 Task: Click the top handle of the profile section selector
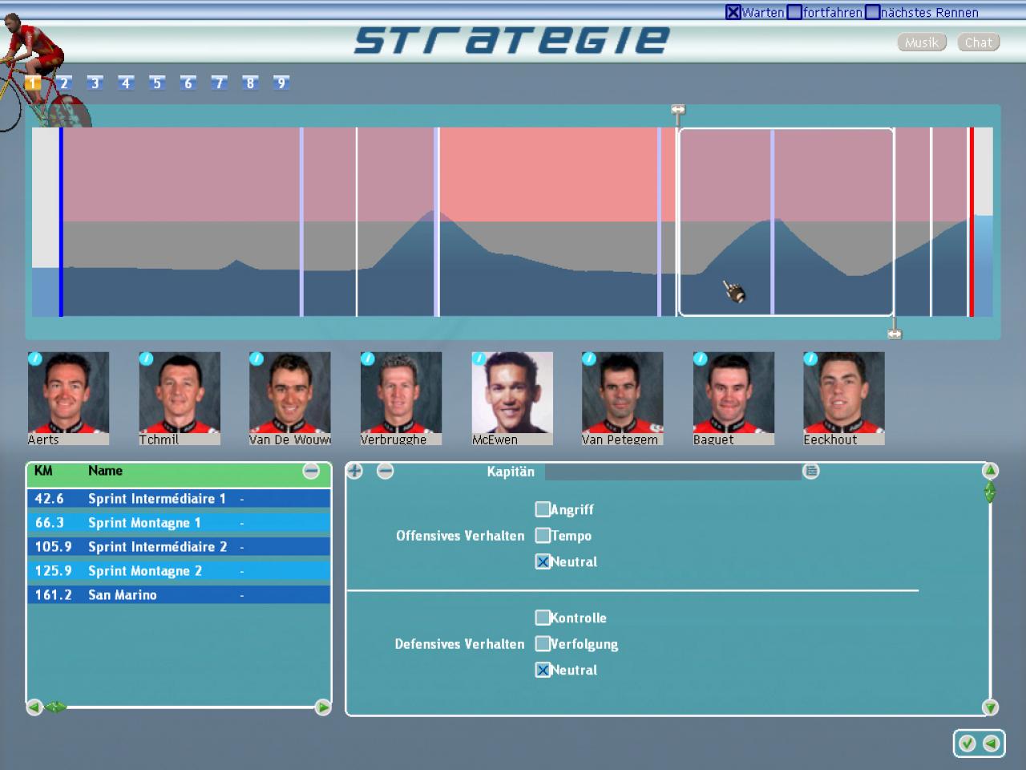(678, 110)
